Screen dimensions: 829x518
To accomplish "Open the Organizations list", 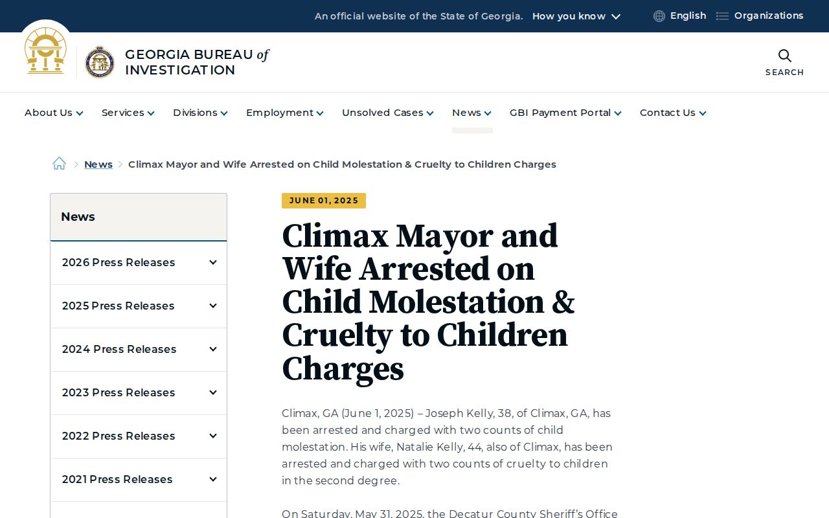I will [x=769, y=16].
